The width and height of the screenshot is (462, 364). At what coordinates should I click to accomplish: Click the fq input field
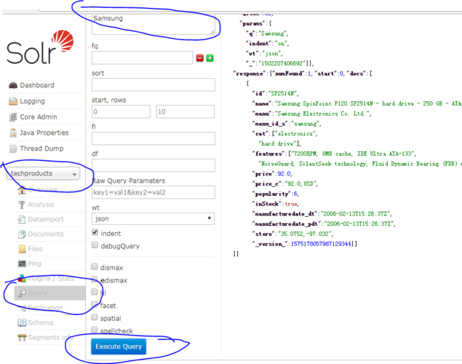pyautogui.click(x=143, y=58)
